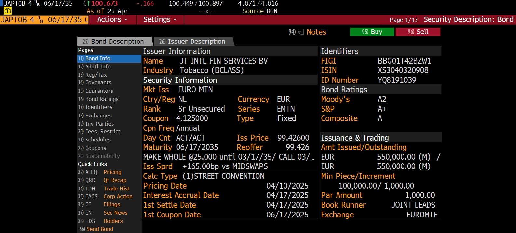Select Bond Info page
Screen dimensions: 516x233
[109, 58]
